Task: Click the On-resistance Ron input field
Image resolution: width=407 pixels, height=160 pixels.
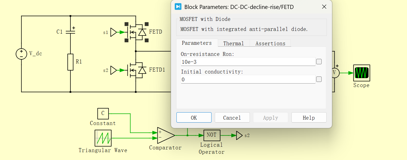Action: click(x=248, y=62)
